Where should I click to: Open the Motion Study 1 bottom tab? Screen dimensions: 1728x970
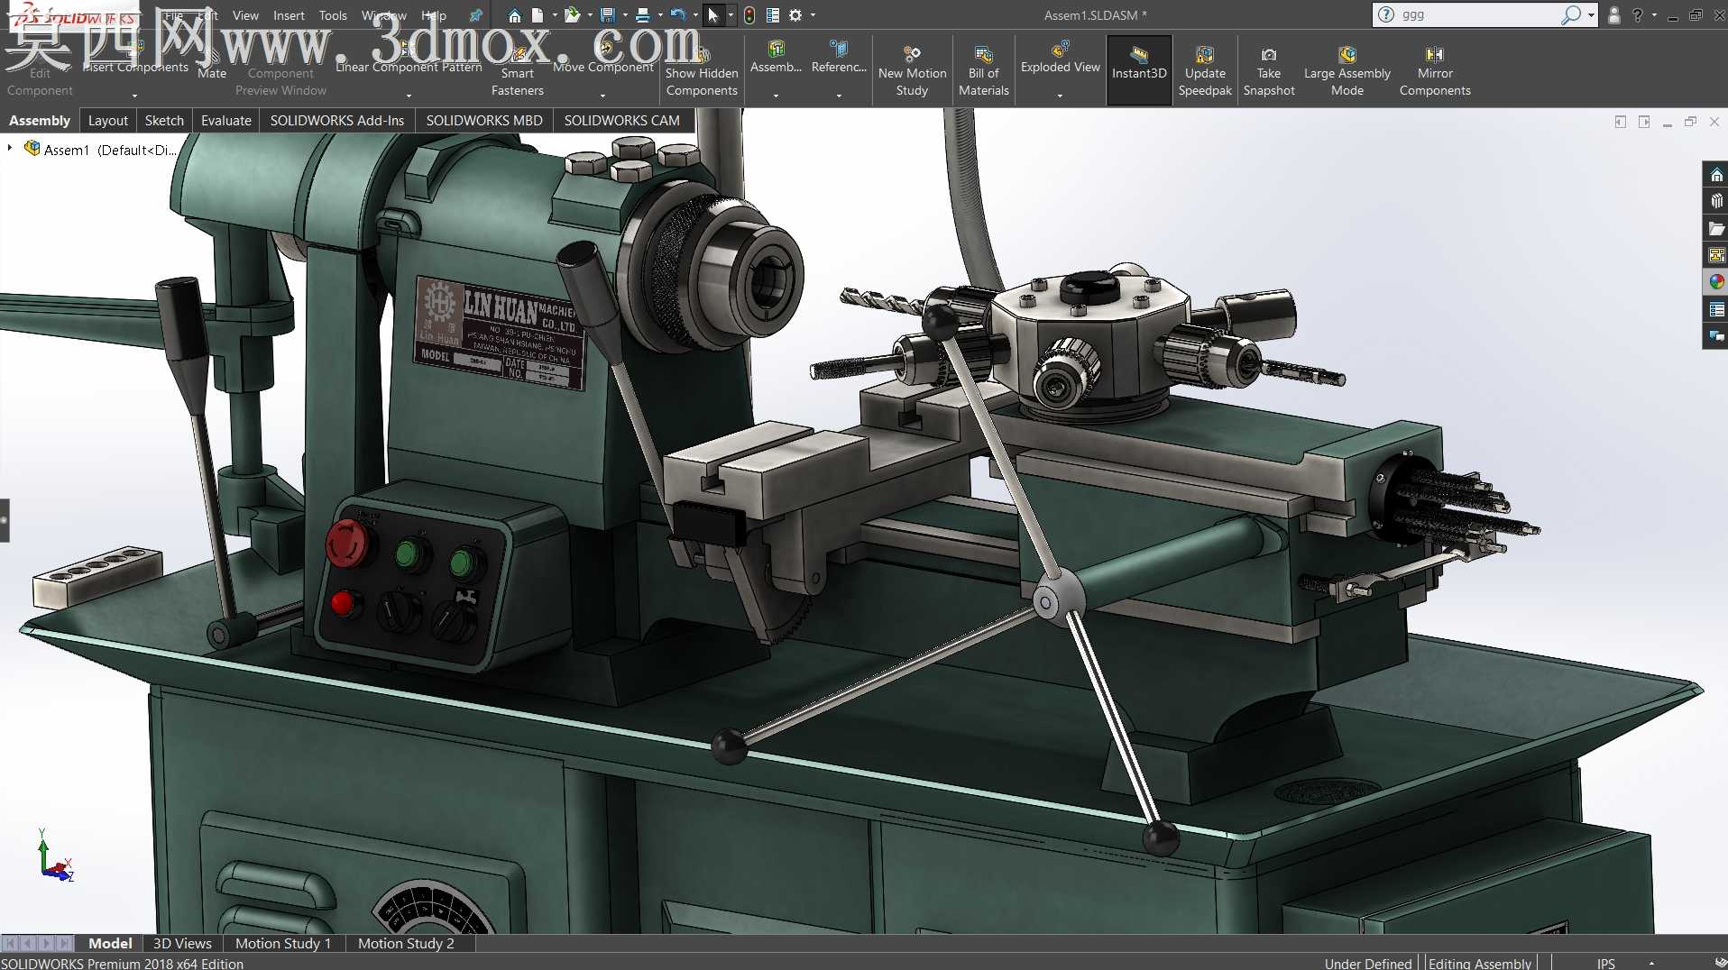click(283, 943)
